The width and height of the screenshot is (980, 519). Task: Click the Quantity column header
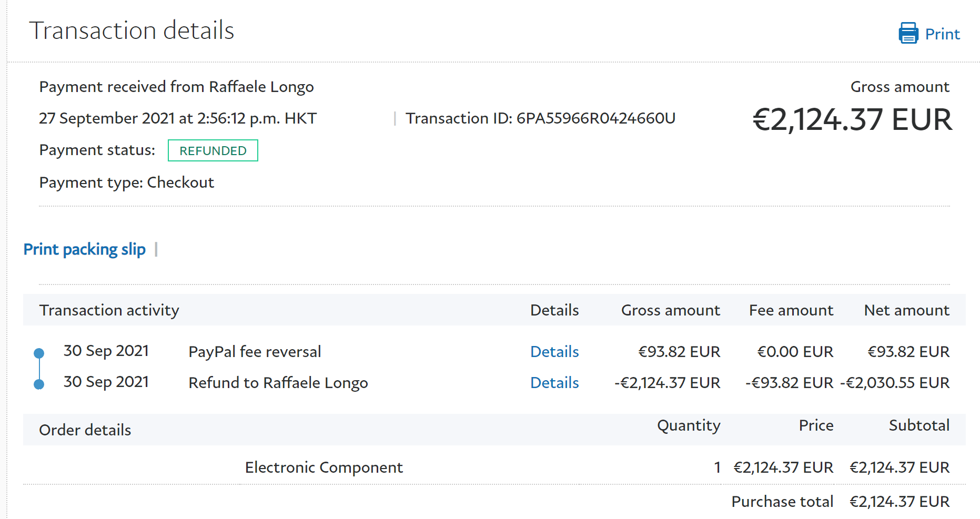(688, 425)
